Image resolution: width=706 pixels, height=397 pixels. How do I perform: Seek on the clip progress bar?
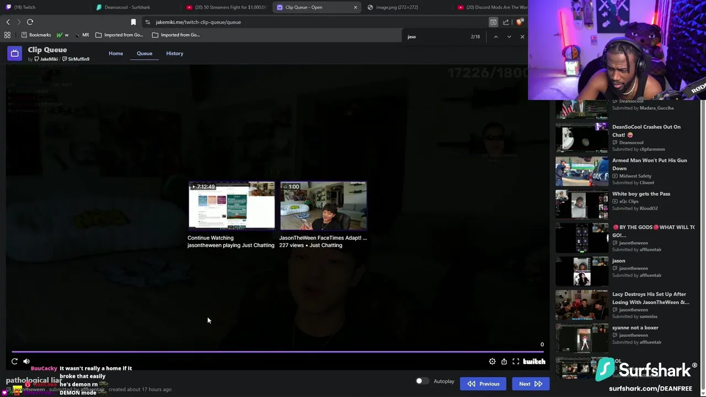[x=277, y=351]
